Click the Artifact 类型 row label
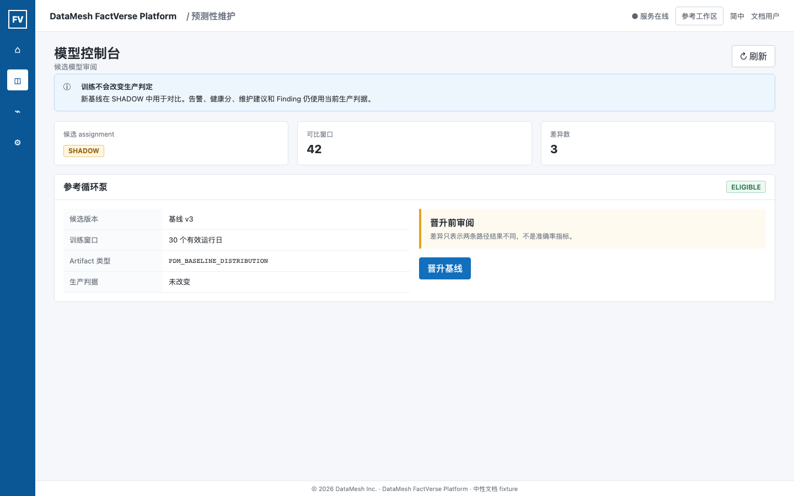 click(x=90, y=261)
